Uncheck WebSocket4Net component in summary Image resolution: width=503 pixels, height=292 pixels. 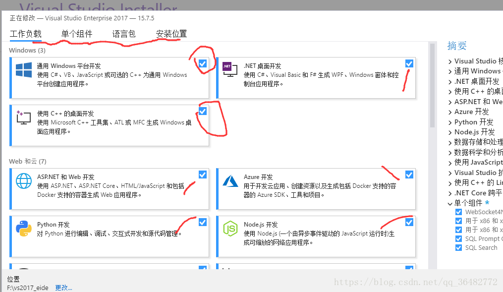tap(458, 212)
